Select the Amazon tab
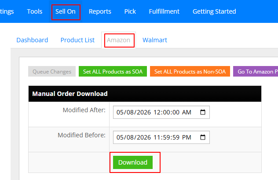 118,40
